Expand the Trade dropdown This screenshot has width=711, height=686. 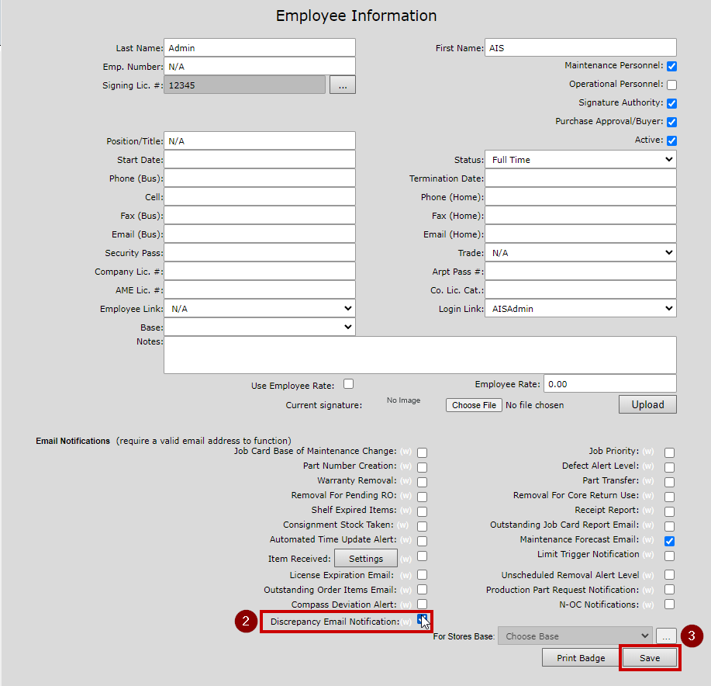point(580,253)
